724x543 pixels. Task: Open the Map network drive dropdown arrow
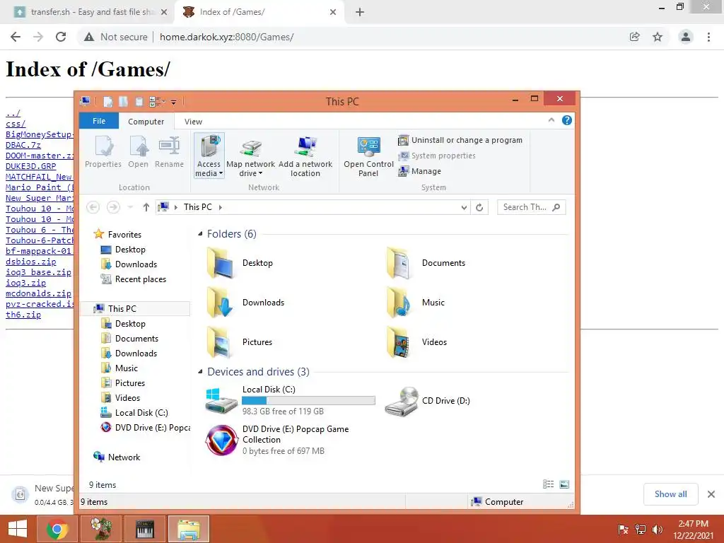coord(260,174)
